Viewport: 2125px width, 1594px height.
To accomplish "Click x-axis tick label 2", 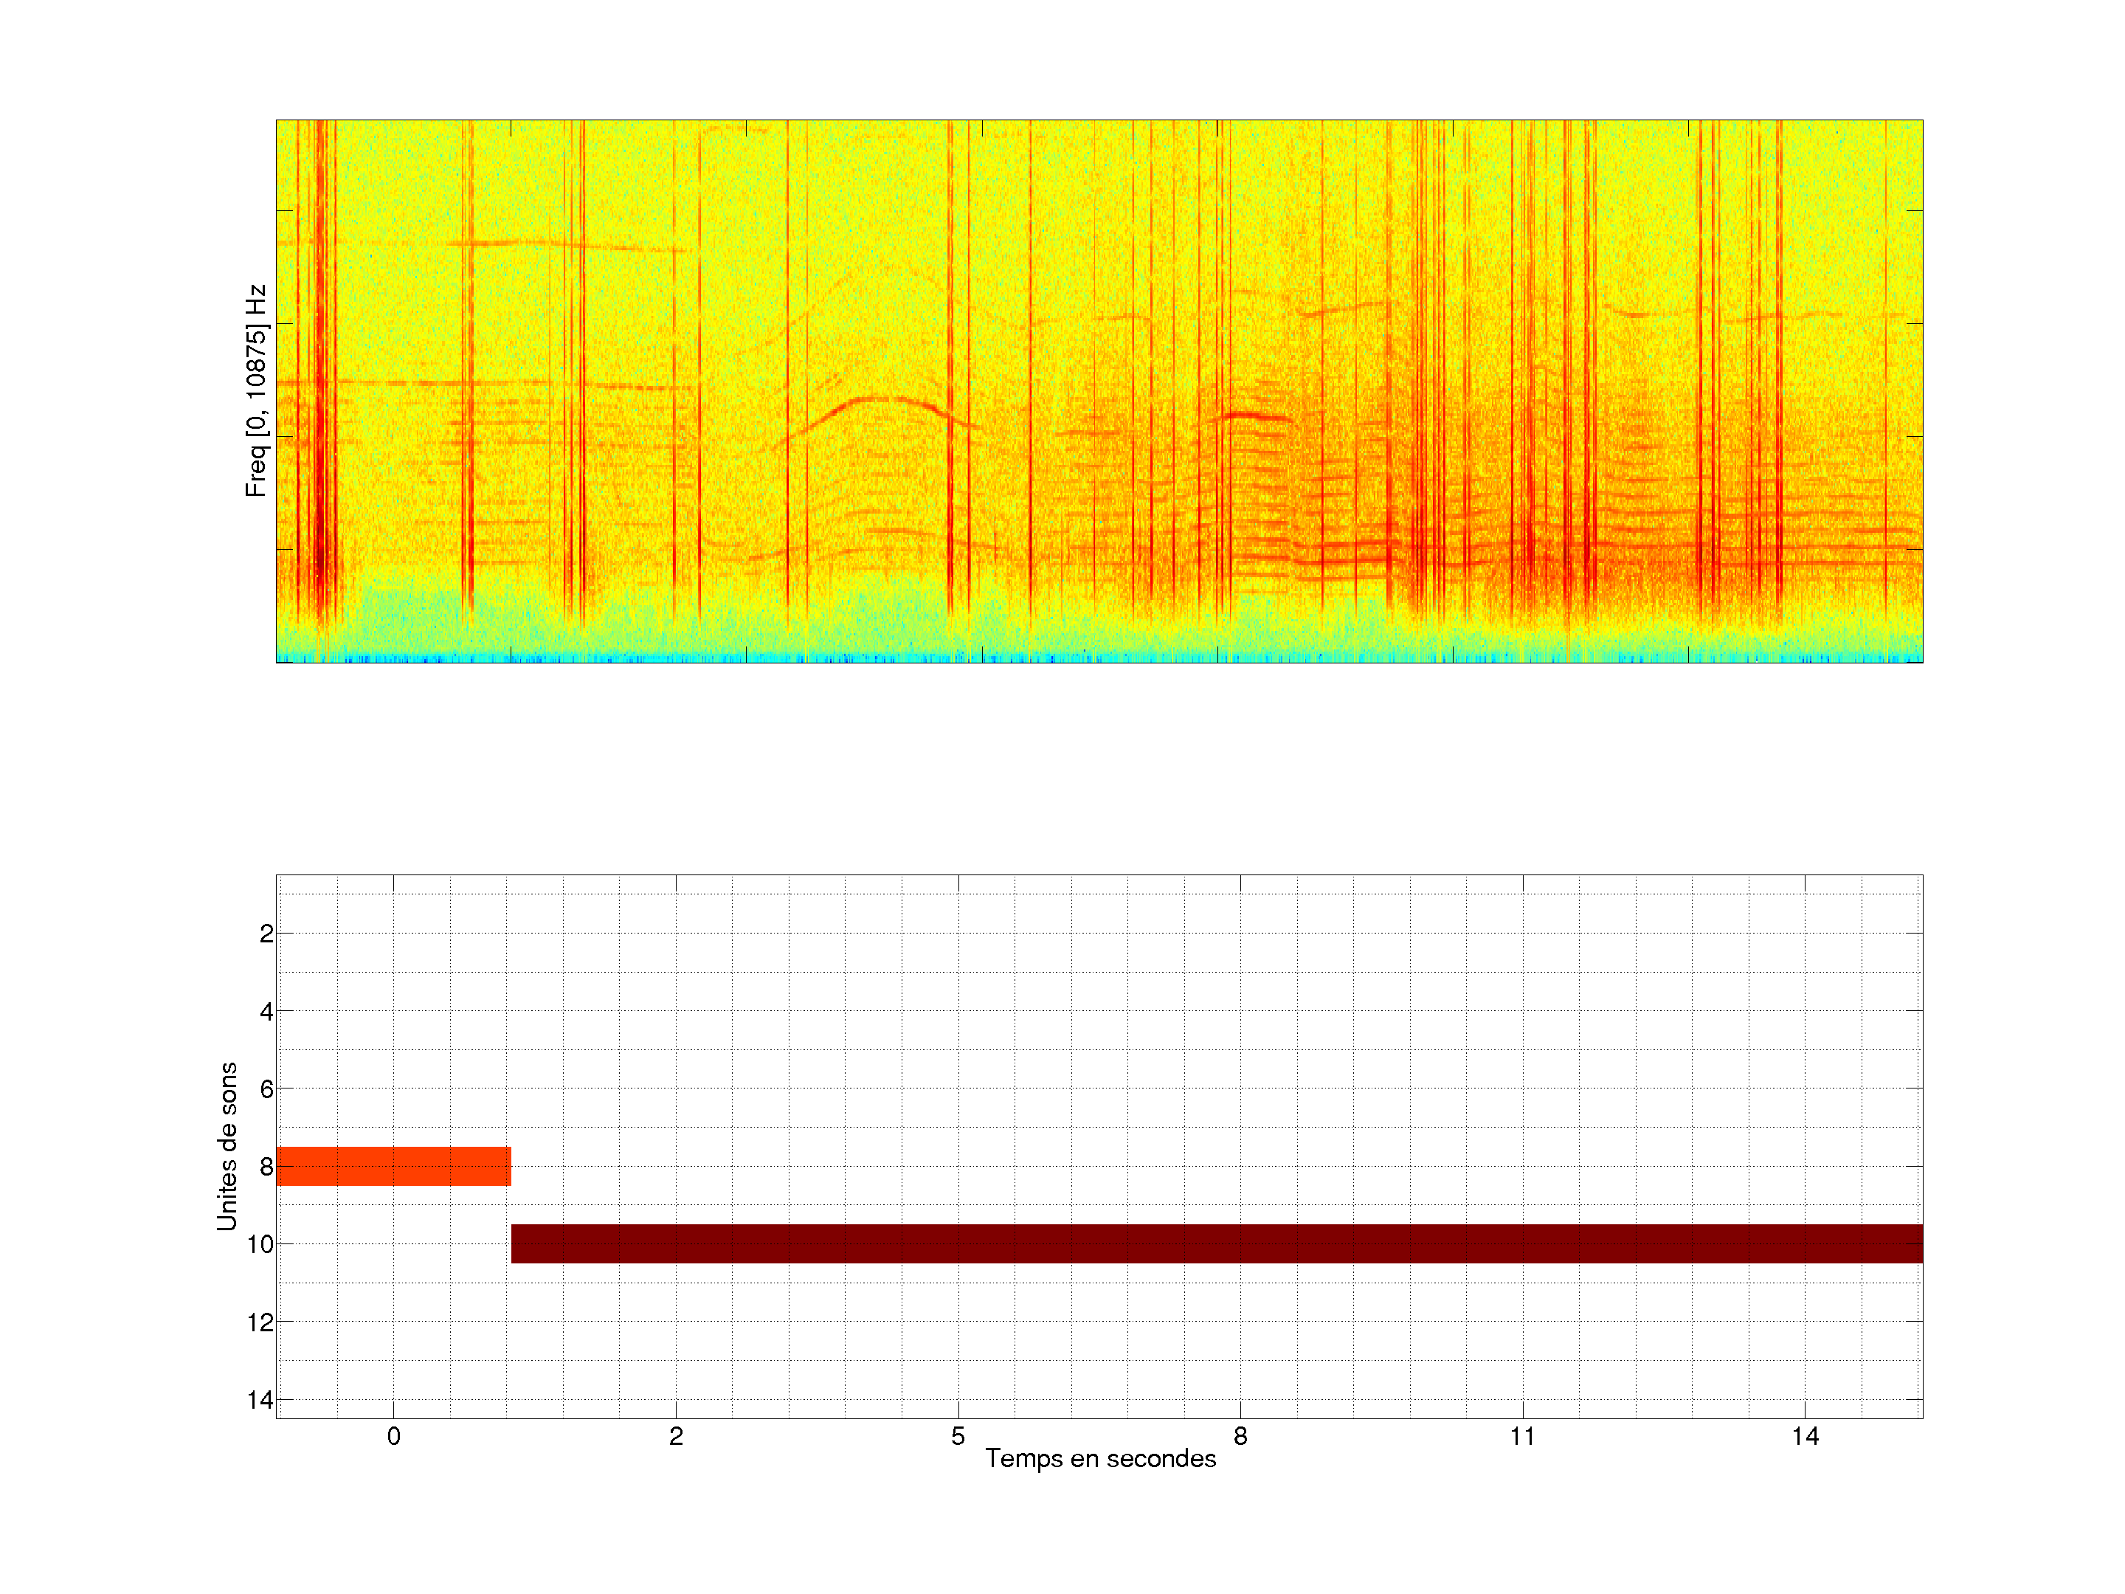I will pos(675,1436).
